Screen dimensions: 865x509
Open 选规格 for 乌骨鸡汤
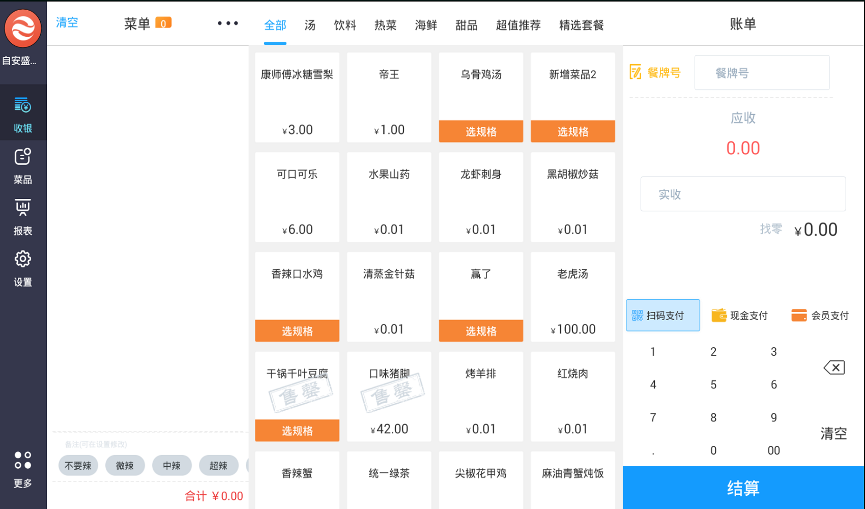(x=481, y=131)
